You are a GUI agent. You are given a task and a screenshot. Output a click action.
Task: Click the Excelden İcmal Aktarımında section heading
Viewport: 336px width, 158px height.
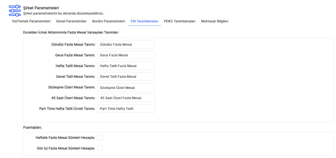click(x=71, y=33)
